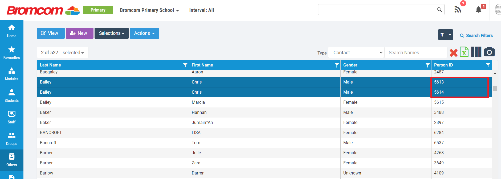501x179 pixels.
Task: Click the View button
Action: pyautogui.click(x=50, y=33)
